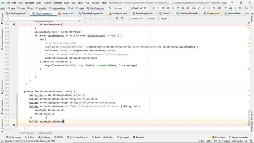Click the error indicator at top of scrollbar
The height and width of the screenshot is (143, 254).
coord(249,23)
